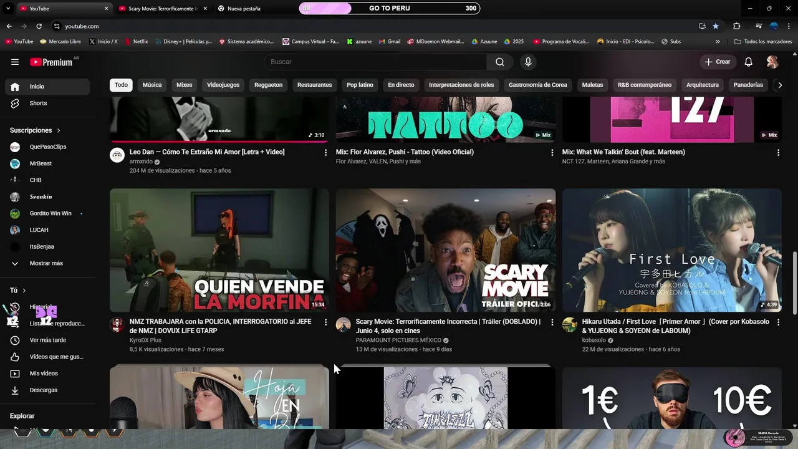Play the QUIEN VENDE LA MORFINA thumbnail
Screen dimensions: 798x449
pos(219,250)
